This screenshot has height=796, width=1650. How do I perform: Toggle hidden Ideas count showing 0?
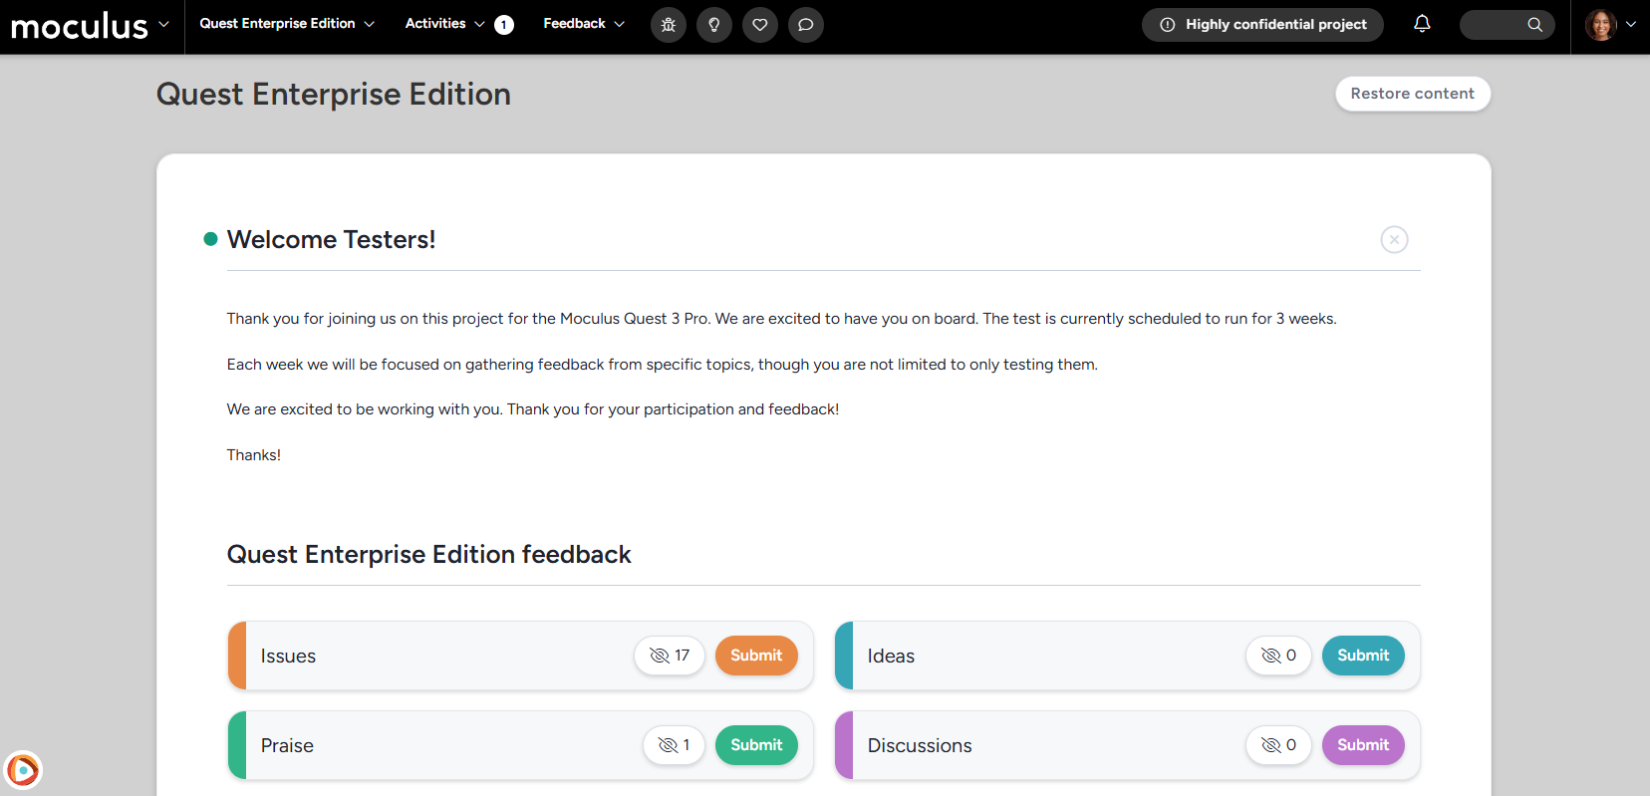coord(1278,656)
